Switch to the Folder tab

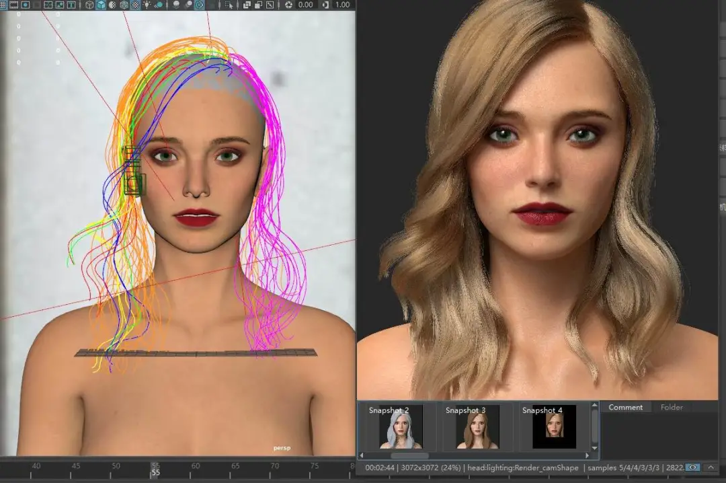tap(672, 407)
